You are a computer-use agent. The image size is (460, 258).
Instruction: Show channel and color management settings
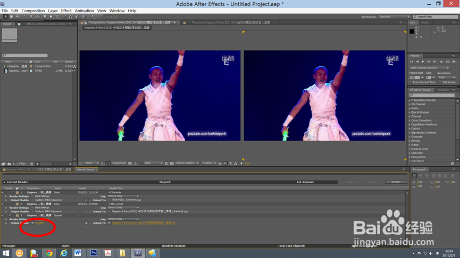tap(140, 163)
